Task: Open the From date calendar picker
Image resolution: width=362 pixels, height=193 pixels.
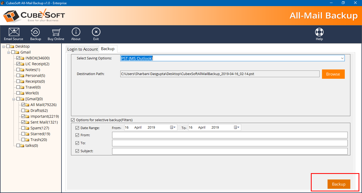Action: [x=173, y=128]
